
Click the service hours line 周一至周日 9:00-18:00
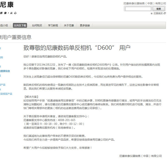pyautogui.click(x=54, y=124)
